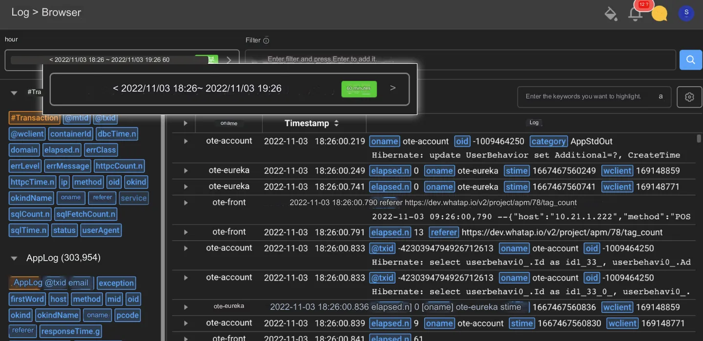703x341 pixels.
Task: Expand ote-eureka row at 18:26:00.741
Action: pyautogui.click(x=186, y=187)
